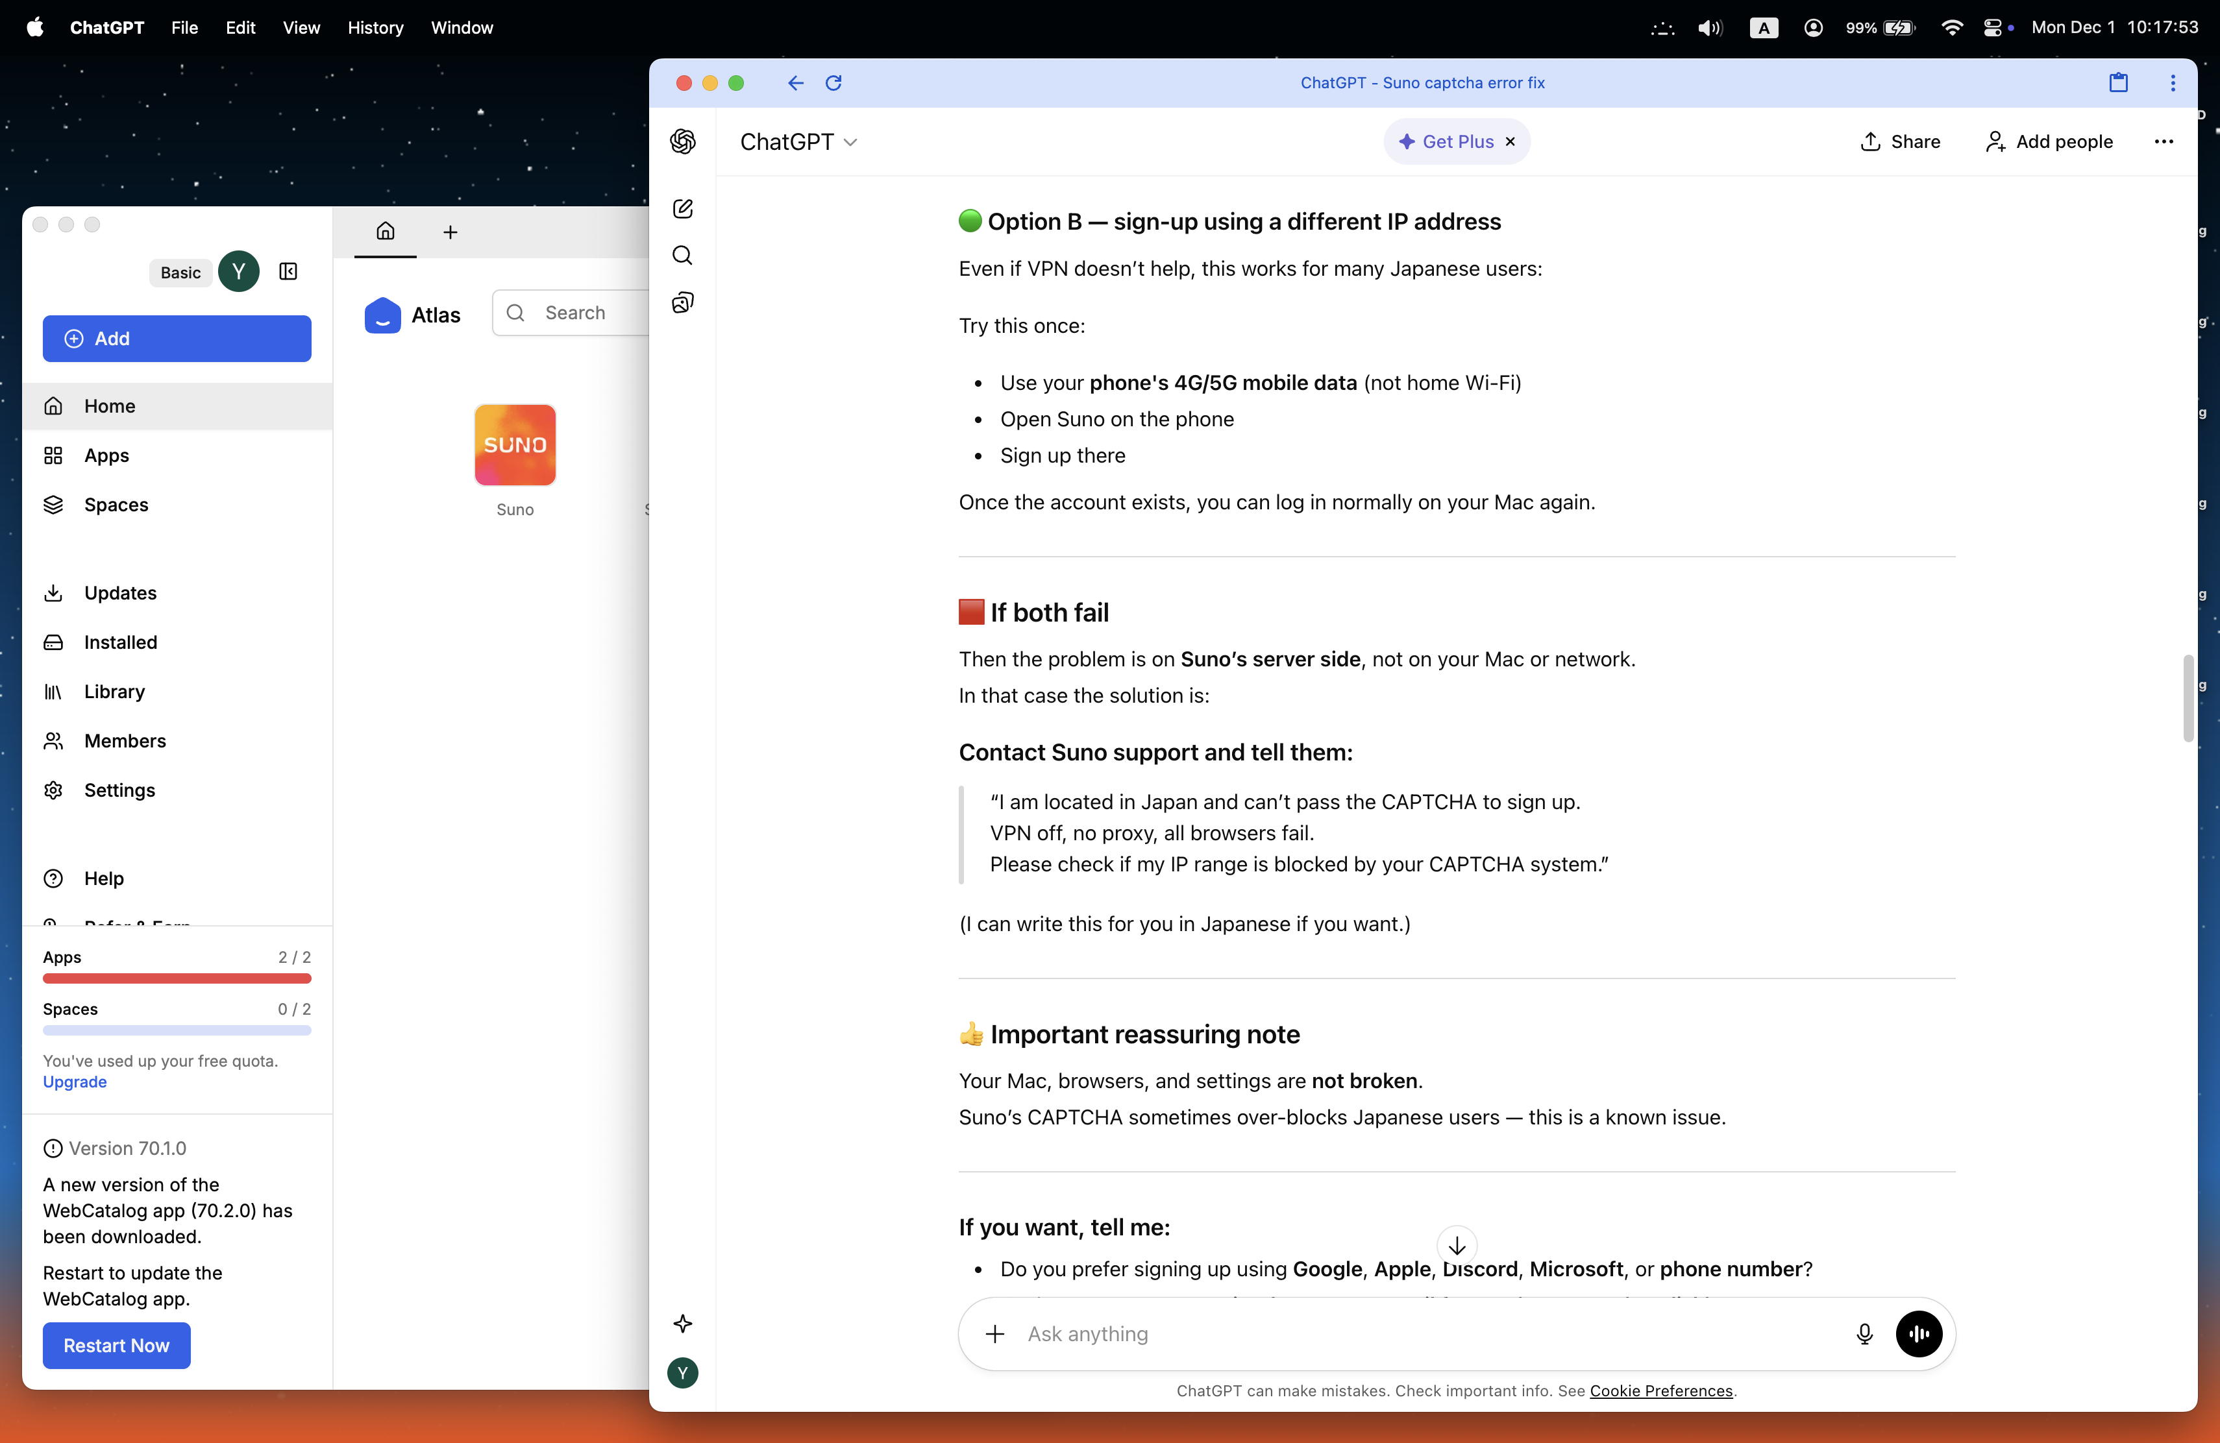The image size is (2220, 1443).
Task: Open the search chats magnifier icon
Action: pos(683,256)
